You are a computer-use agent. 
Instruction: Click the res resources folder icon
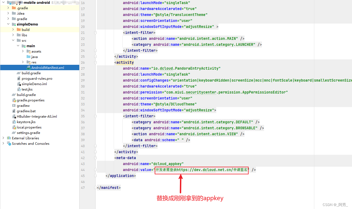click(28, 62)
